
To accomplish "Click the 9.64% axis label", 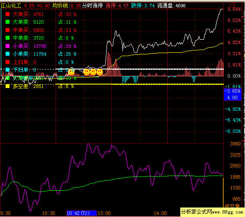I will (x=234, y=9).
